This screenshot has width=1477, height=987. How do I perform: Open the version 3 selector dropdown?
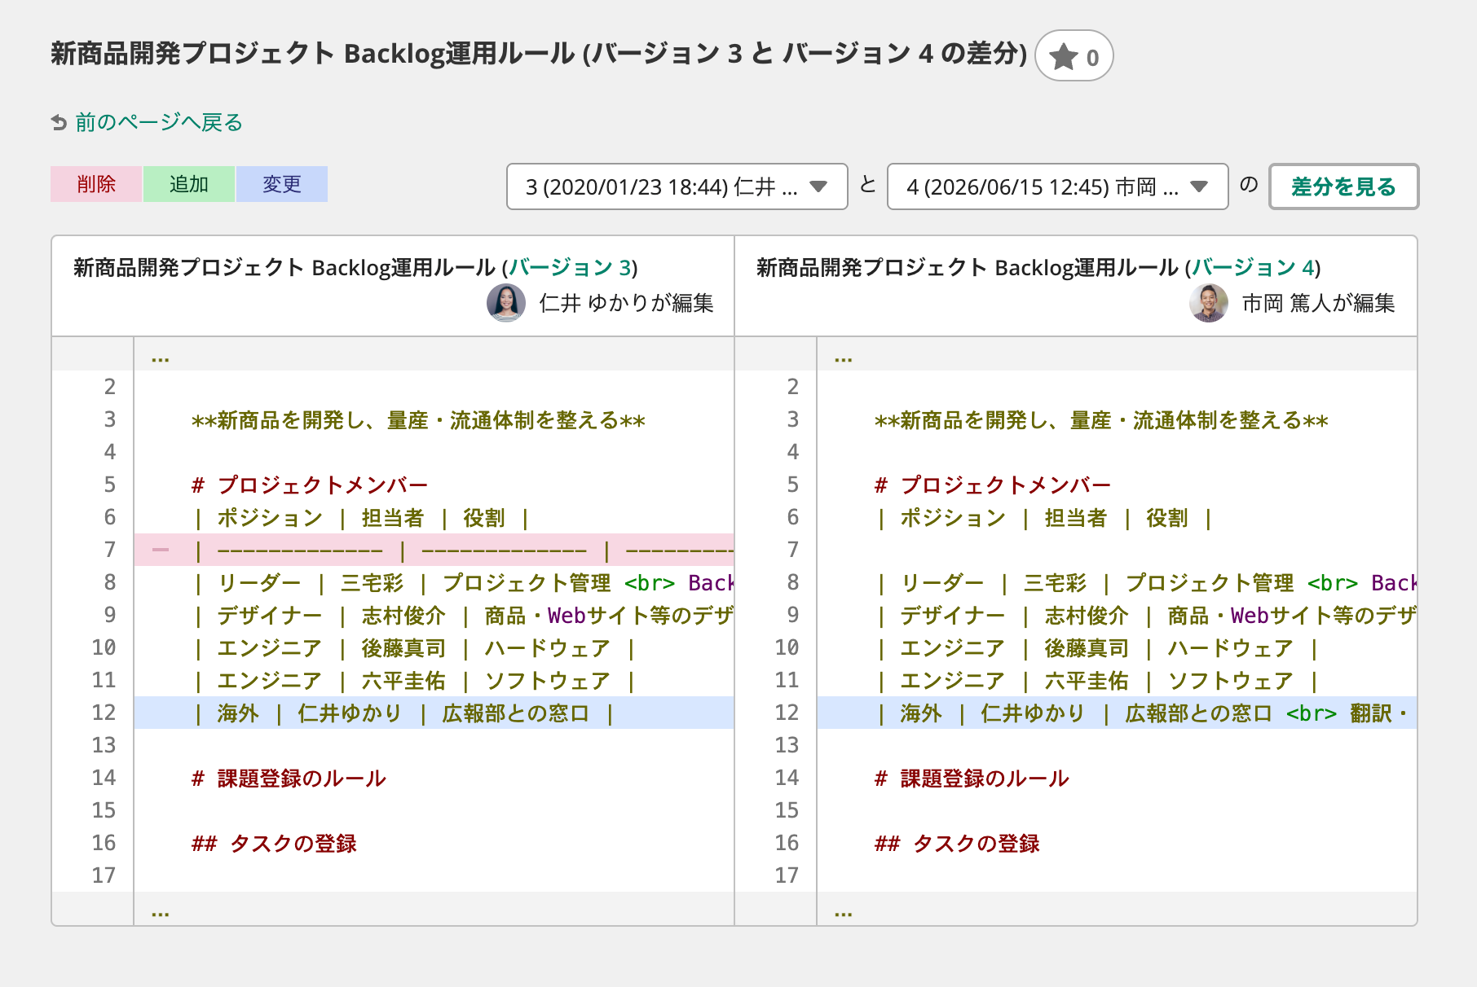[x=677, y=186]
